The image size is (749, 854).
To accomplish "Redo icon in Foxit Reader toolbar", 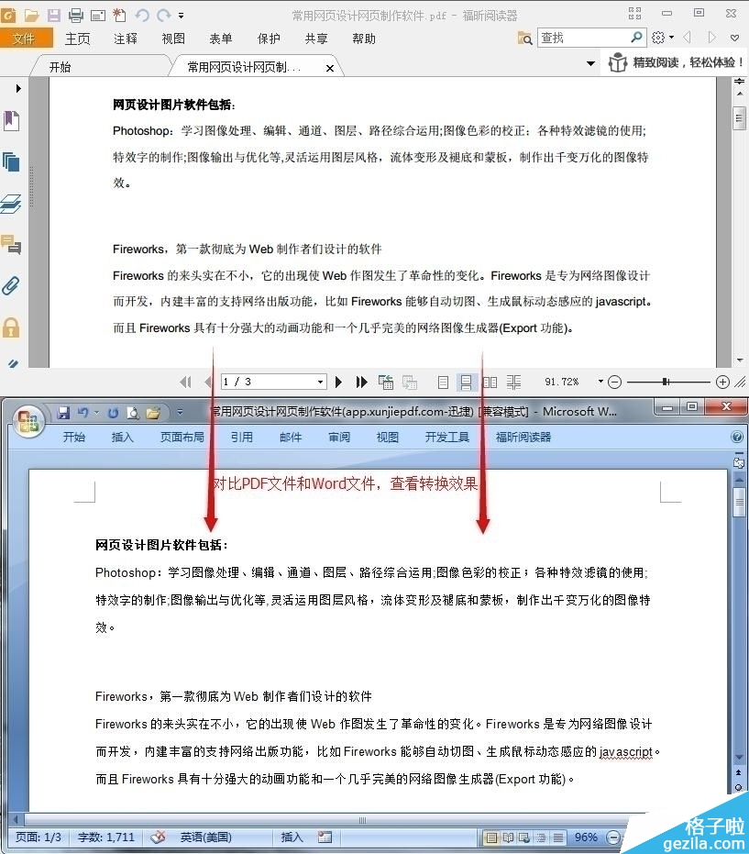I will (x=164, y=15).
